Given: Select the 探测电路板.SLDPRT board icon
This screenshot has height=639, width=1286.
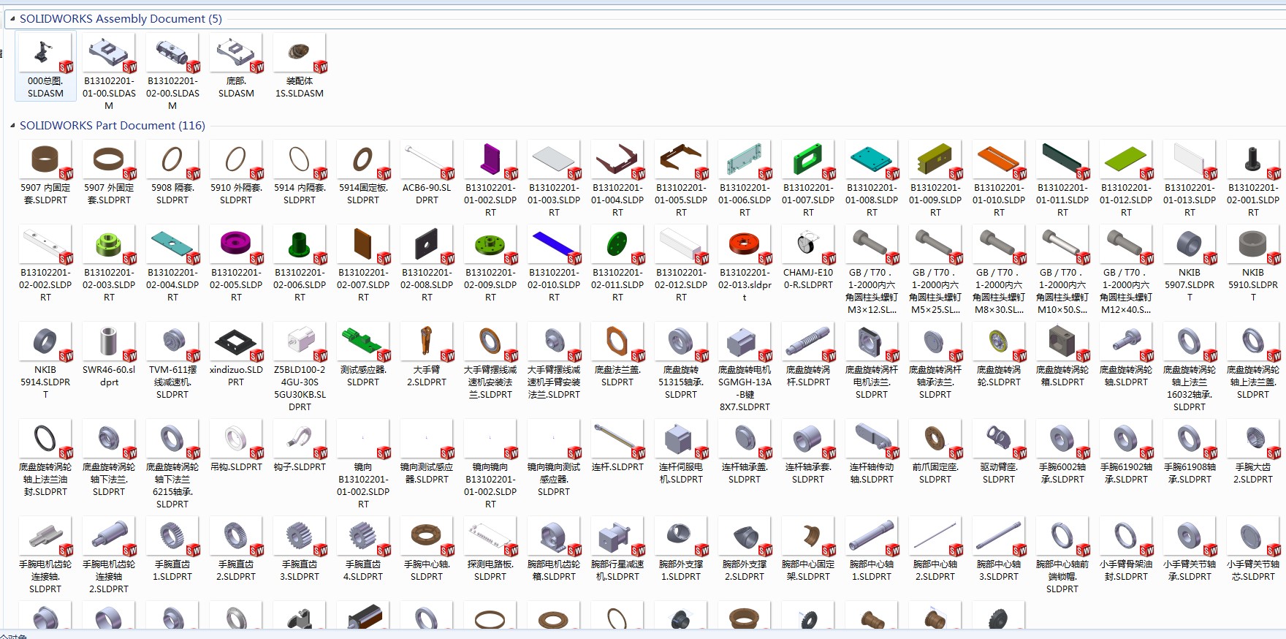Looking at the screenshot, I should pyautogui.click(x=490, y=536).
